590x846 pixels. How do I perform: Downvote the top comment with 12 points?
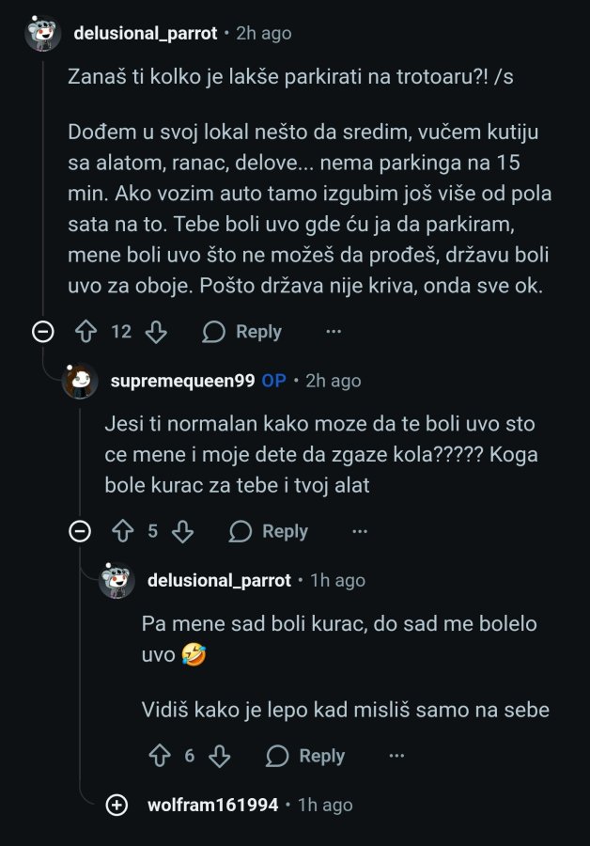[156, 332]
